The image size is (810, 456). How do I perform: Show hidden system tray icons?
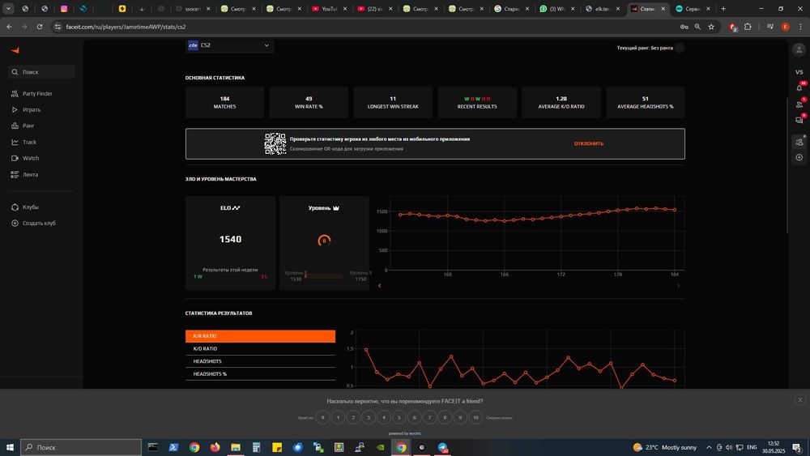(709, 447)
